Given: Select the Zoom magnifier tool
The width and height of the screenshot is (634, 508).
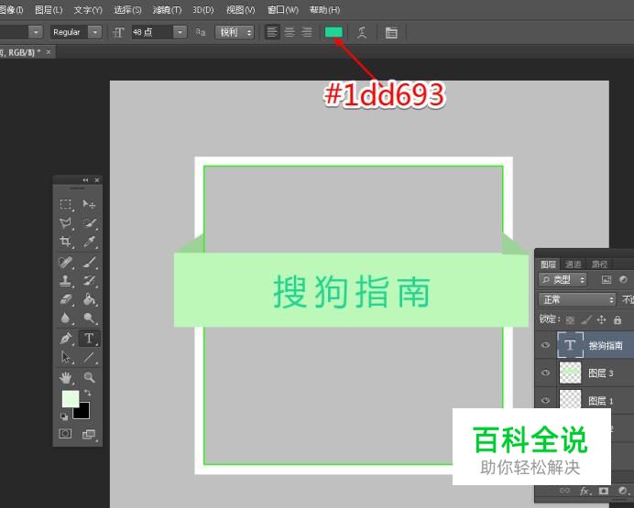Looking at the screenshot, I should point(89,377).
